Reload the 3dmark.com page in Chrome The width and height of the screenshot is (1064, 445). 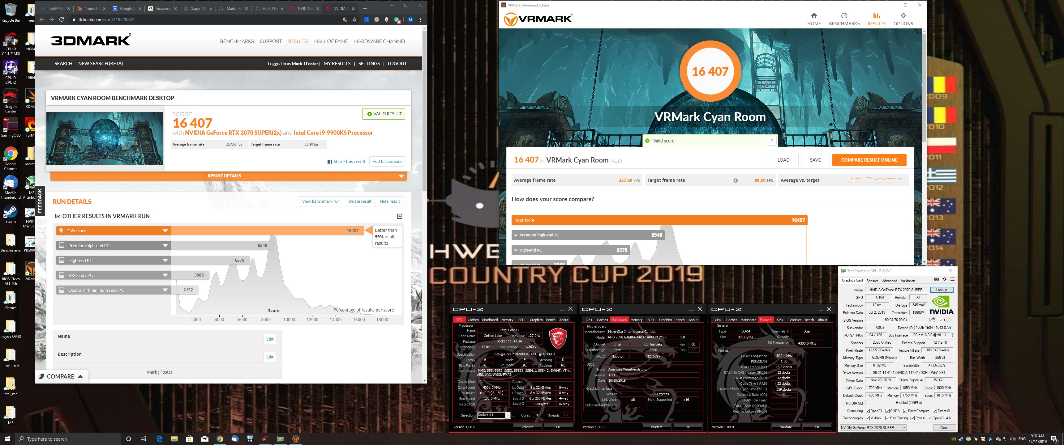click(62, 19)
